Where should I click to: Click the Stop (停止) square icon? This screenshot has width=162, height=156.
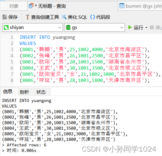coord(152,28)
